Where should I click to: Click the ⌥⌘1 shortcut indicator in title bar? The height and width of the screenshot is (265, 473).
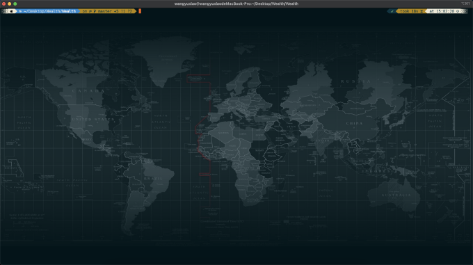coord(465,3)
